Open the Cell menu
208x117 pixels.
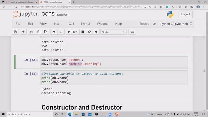[71, 24]
